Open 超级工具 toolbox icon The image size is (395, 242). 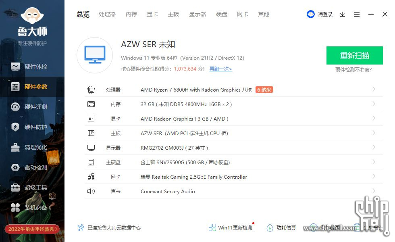(x=15, y=188)
